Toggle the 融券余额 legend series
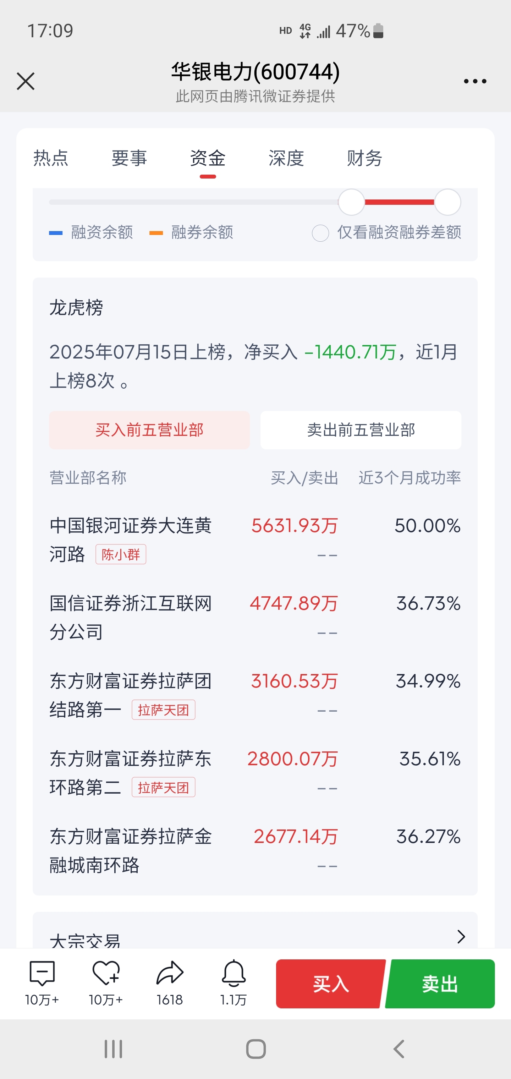Viewport: 511px width, 1079px height. click(191, 232)
